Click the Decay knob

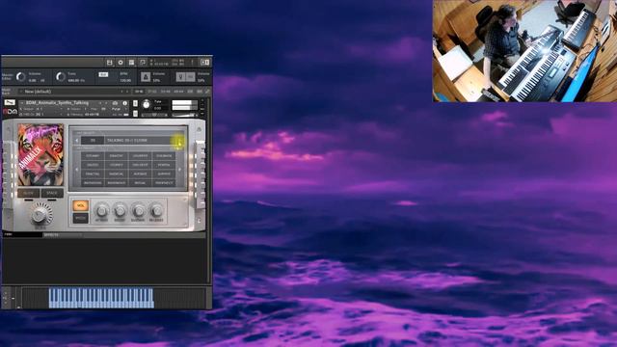120,211
